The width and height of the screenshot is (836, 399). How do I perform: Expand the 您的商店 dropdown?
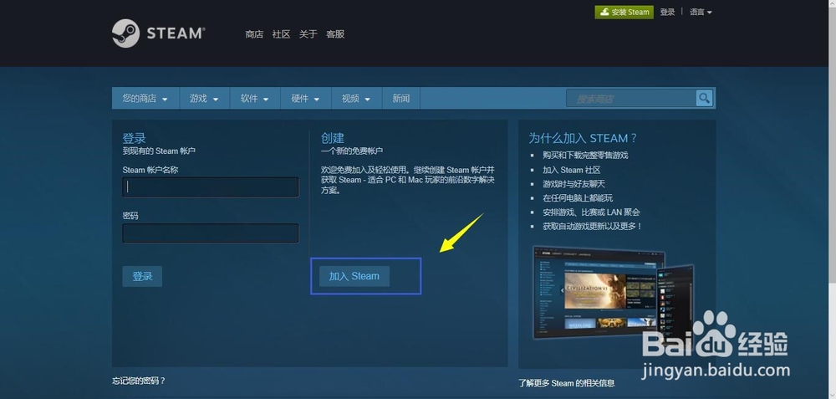point(145,98)
